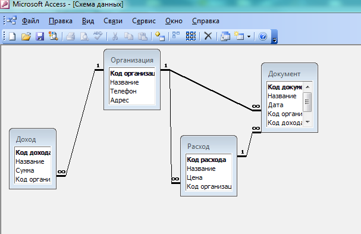Click the Copy toolbar icon

point(128,36)
